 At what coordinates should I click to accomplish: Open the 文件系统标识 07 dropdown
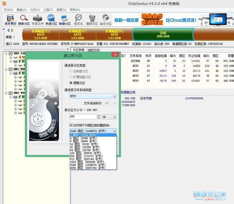[x=111, y=103]
